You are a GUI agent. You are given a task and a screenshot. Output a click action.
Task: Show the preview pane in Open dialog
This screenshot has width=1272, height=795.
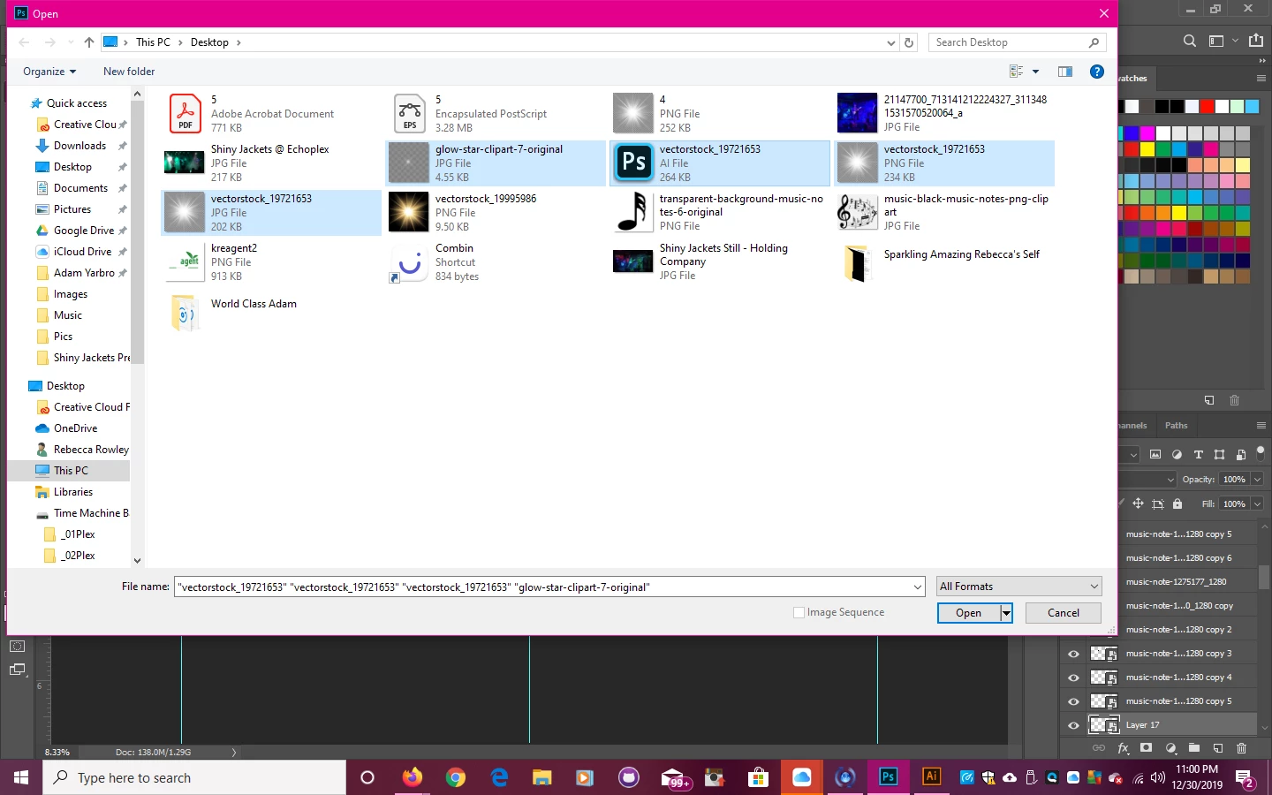click(x=1065, y=72)
